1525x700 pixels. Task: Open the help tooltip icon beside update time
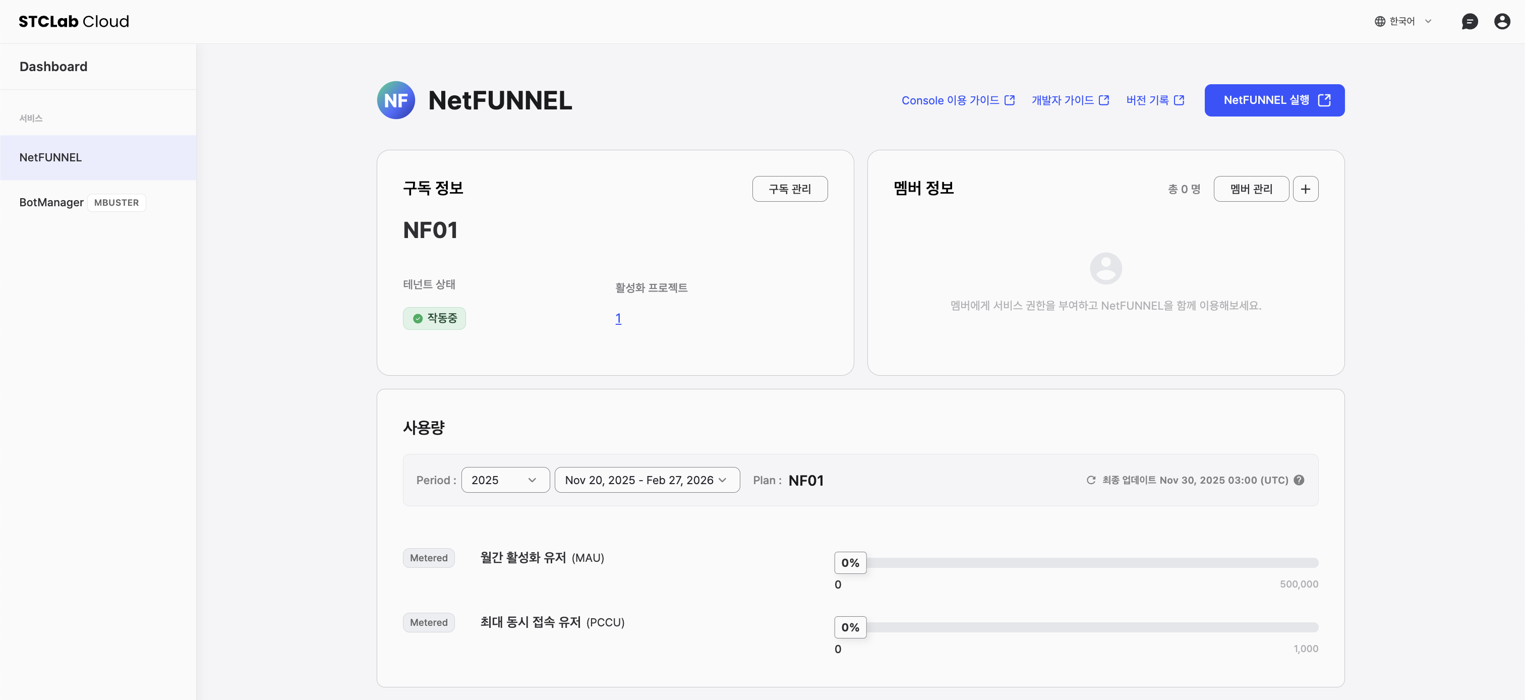[x=1300, y=480]
